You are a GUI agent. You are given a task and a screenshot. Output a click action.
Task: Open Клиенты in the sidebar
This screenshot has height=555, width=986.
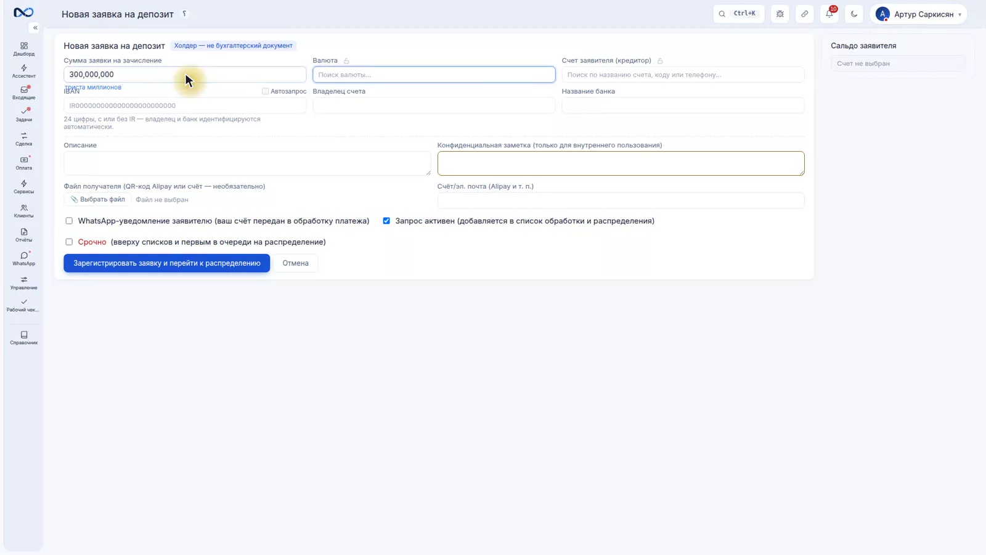24,211
